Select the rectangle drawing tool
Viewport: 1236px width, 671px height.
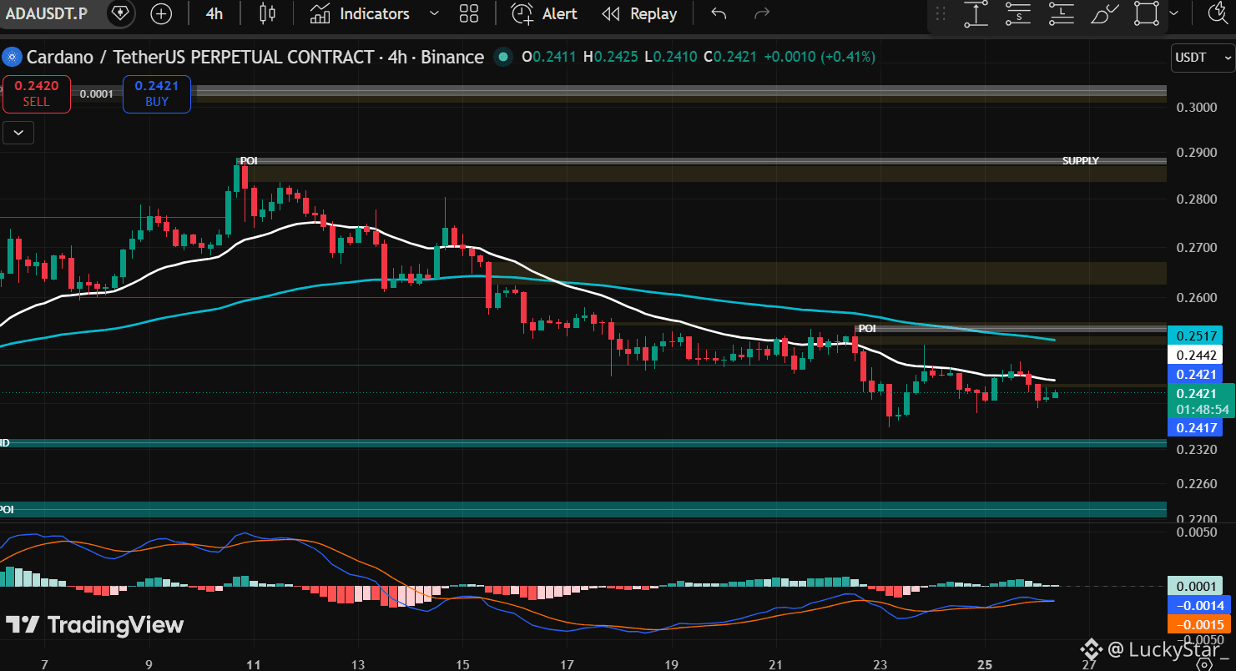pyautogui.click(x=1147, y=13)
